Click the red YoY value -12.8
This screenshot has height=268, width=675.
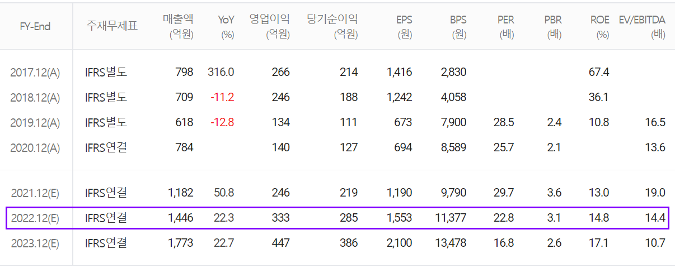pyautogui.click(x=222, y=122)
